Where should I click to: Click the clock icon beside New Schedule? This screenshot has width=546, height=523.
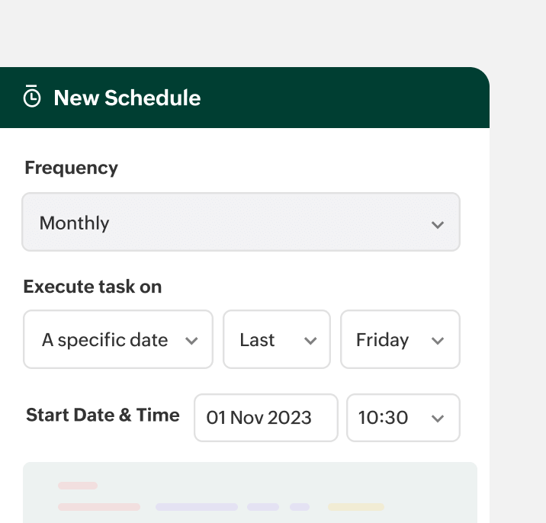pyautogui.click(x=32, y=98)
